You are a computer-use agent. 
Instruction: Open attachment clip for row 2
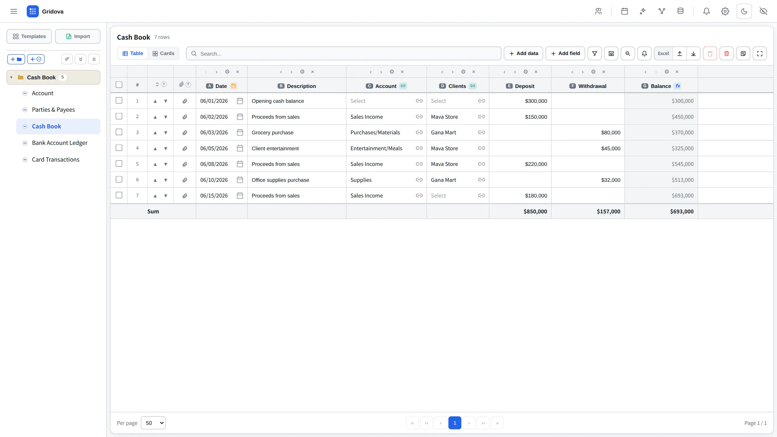(185, 117)
